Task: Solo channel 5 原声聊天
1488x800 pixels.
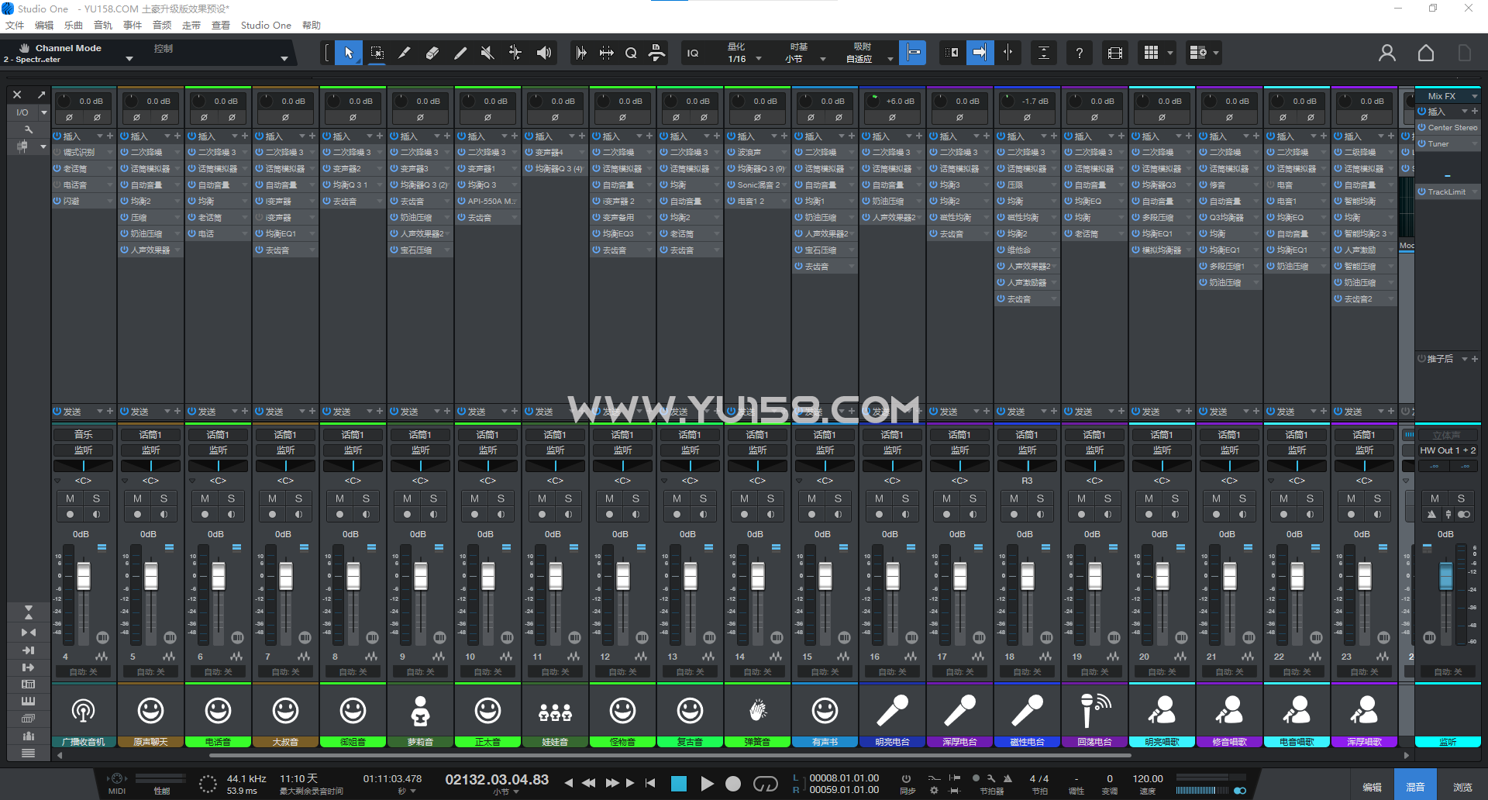Action: coord(164,498)
